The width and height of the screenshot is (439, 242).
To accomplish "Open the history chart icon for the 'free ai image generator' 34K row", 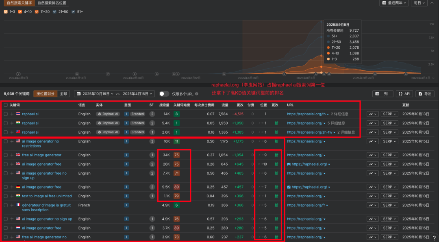I will [x=373, y=155].
